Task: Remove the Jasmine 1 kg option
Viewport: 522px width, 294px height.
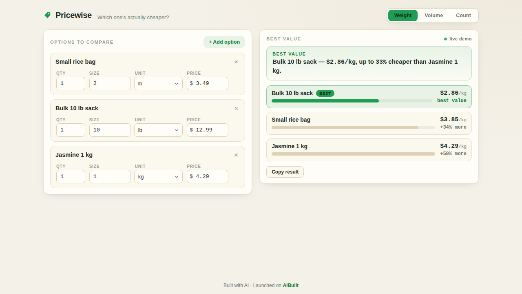Action: pyautogui.click(x=236, y=155)
